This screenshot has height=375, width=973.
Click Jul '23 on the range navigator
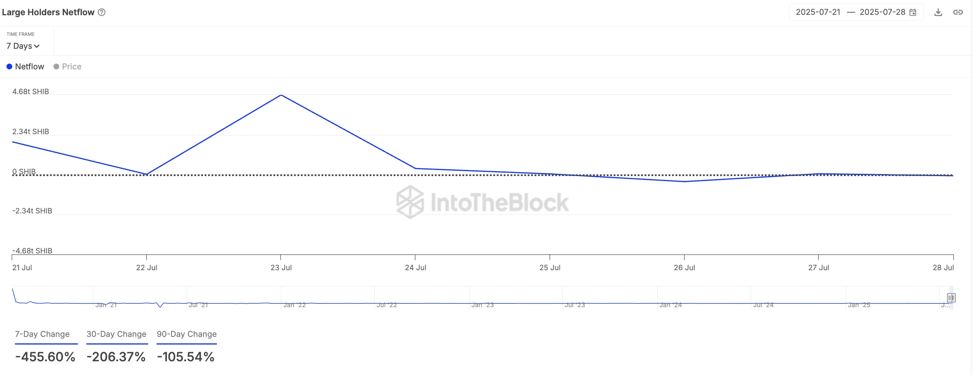click(x=575, y=305)
